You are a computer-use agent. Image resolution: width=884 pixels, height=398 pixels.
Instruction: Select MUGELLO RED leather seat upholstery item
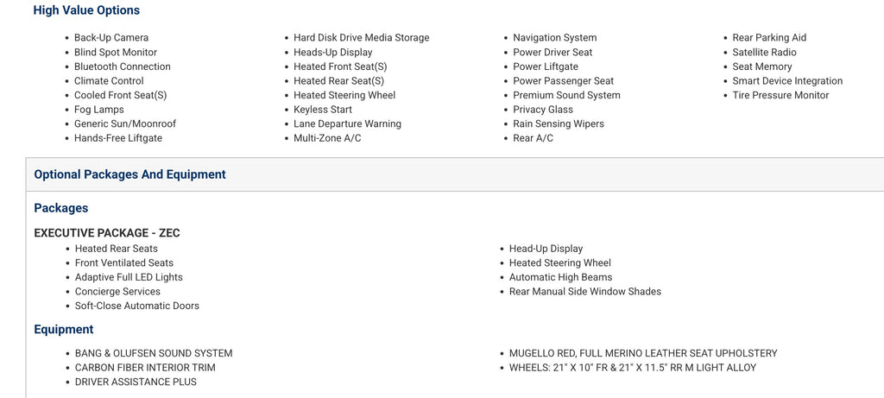643,353
